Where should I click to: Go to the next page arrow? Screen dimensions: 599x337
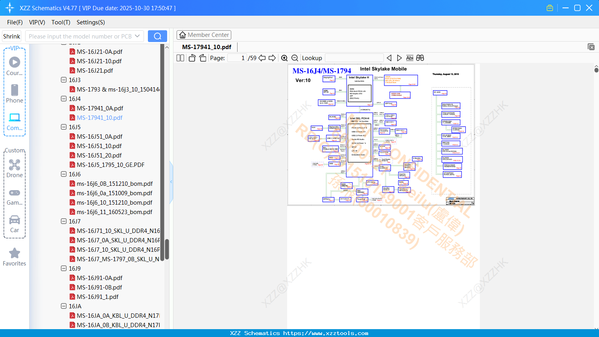pyautogui.click(x=272, y=58)
